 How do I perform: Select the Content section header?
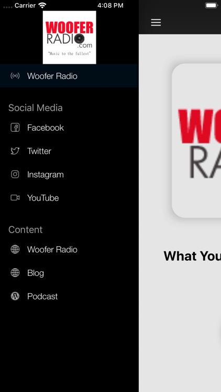(x=25, y=229)
